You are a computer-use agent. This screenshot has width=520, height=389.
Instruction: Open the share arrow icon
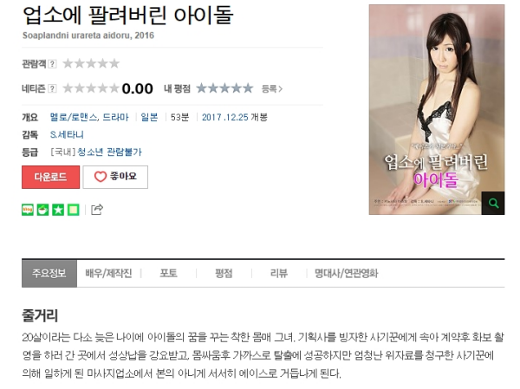click(x=97, y=210)
